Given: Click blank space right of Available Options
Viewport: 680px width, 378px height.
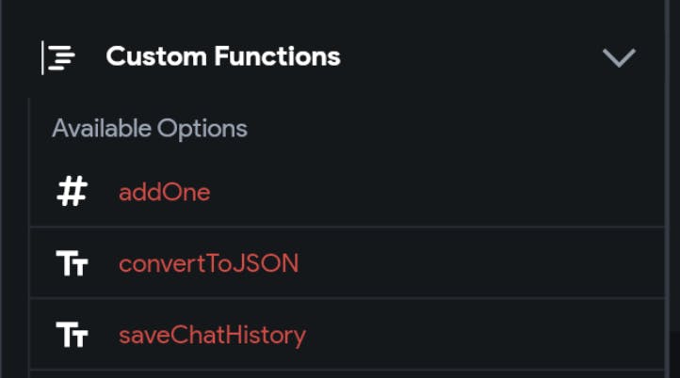Looking at the screenshot, I should pyautogui.click(x=452, y=128).
